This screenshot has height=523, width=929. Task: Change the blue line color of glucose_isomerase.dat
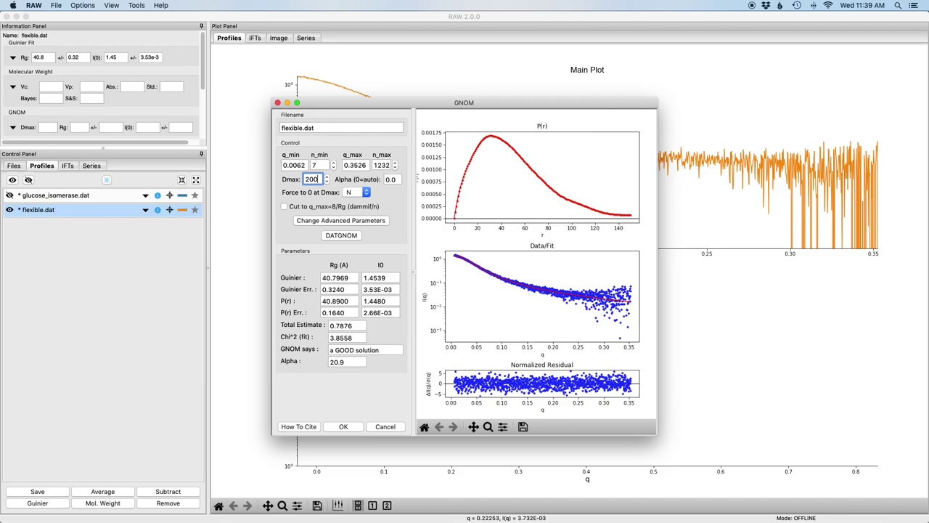pyautogui.click(x=182, y=195)
